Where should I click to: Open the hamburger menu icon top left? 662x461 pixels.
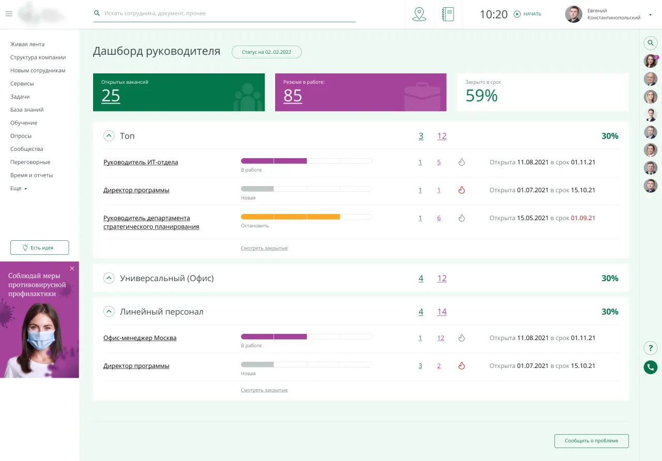tap(9, 14)
